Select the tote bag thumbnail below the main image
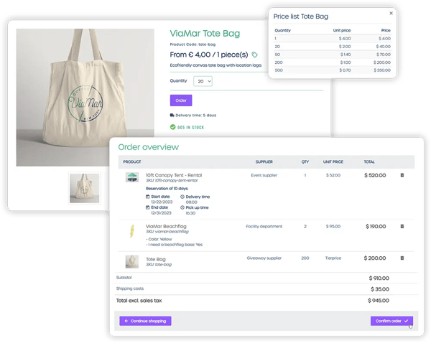 tap(84, 188)
